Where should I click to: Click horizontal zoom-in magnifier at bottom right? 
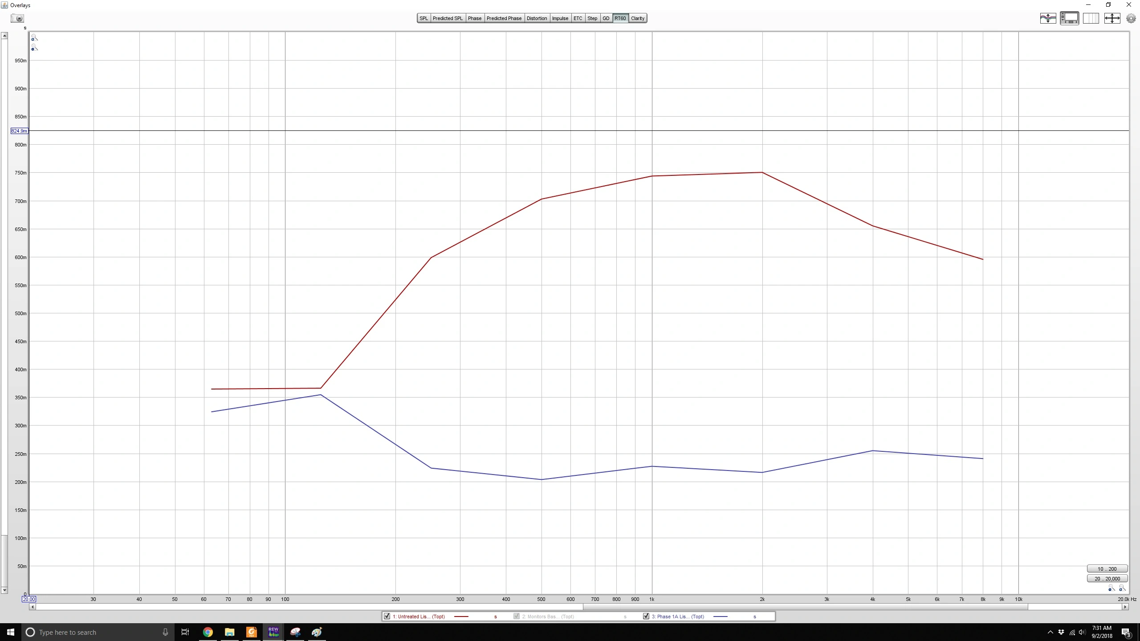tap(1122, 588)
